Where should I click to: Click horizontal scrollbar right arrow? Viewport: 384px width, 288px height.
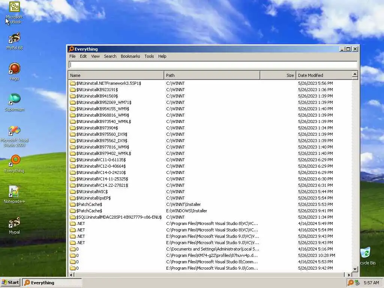point(349,275)
